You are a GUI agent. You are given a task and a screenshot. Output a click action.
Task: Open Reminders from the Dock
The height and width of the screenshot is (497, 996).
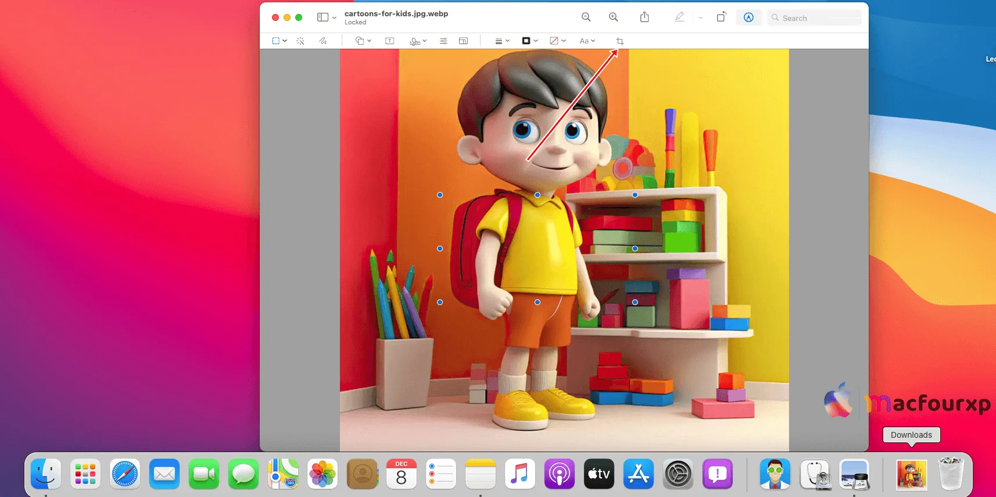point(441,474)
